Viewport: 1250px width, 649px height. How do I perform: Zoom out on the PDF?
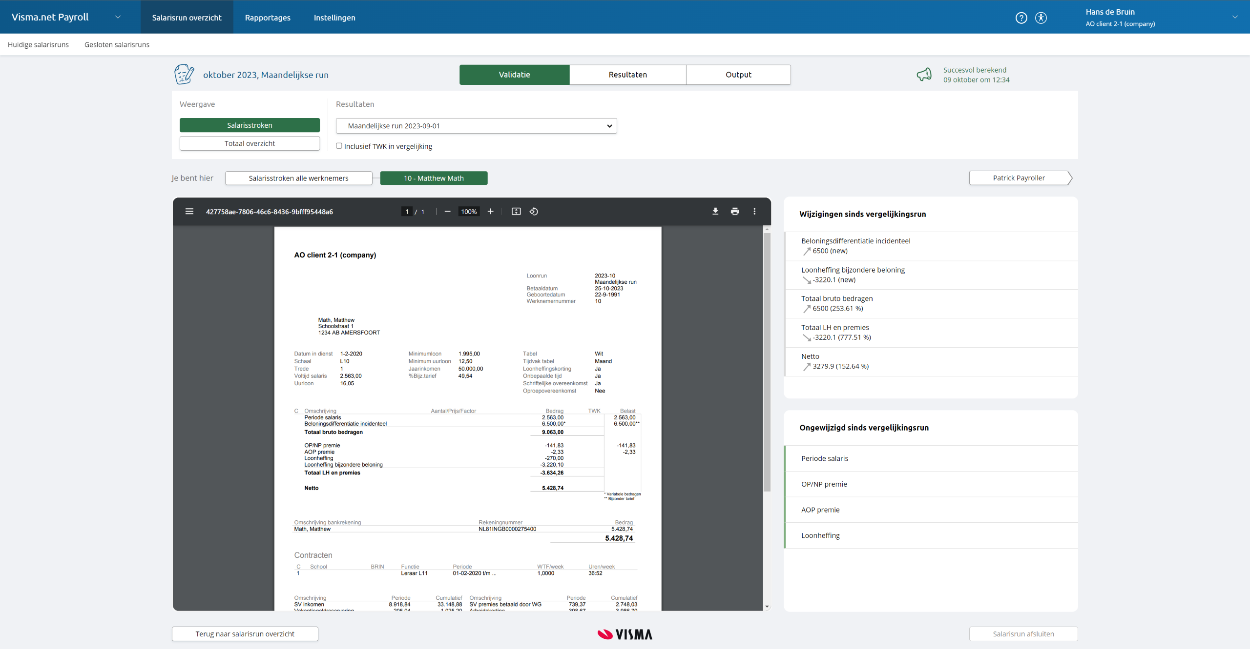(x=447, y=211)
